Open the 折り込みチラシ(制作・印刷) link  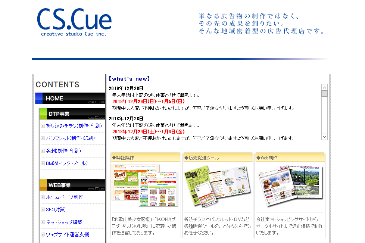[74, 126]
